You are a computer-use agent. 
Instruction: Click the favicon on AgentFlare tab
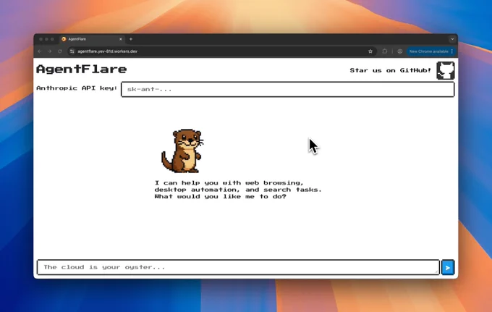(64, 39)
